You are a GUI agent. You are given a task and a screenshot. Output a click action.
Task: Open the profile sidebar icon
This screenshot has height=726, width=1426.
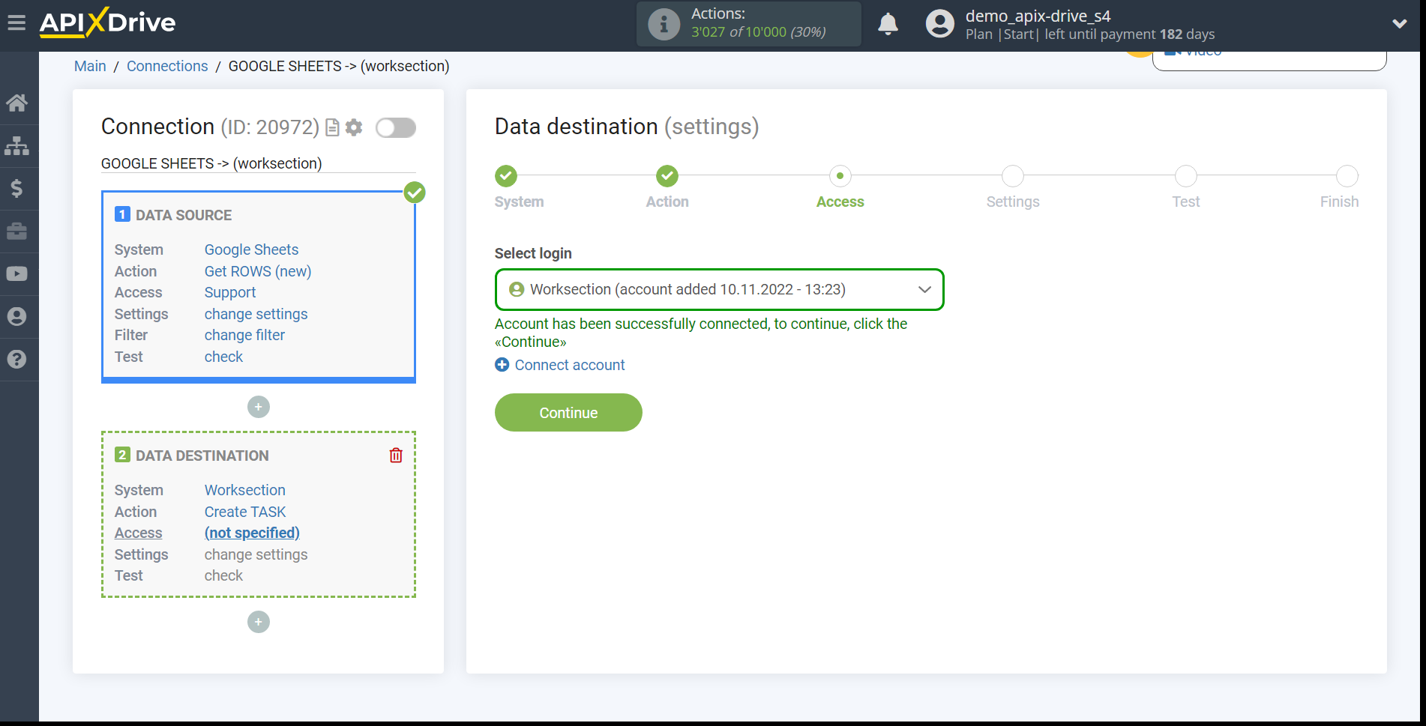(16, 316)
